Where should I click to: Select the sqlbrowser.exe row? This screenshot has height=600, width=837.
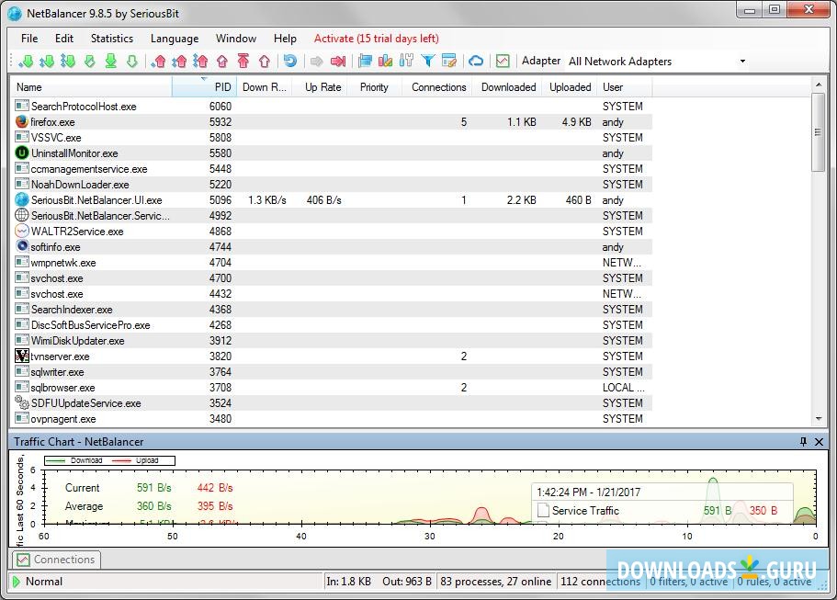pos(331,388)
